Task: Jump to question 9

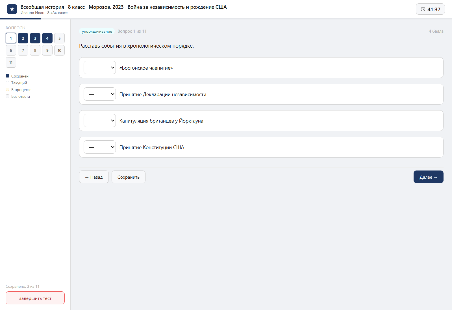Action: pos(47,50)
